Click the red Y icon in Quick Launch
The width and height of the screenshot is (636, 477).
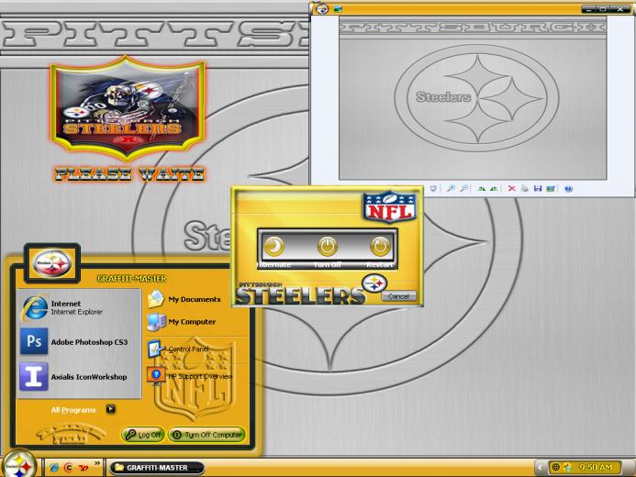(x=84, y=468)
